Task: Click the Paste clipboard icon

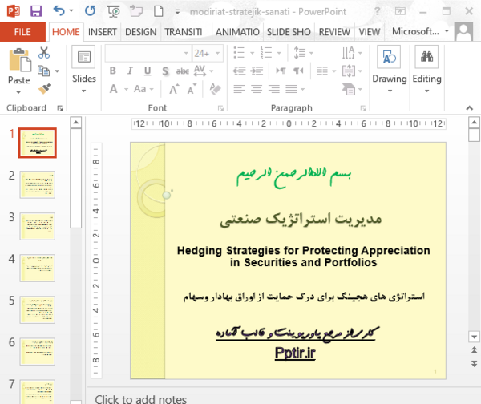Action: click(19, 60)
